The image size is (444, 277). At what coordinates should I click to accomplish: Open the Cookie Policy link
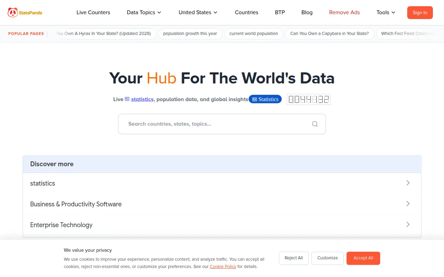point(223,267)
